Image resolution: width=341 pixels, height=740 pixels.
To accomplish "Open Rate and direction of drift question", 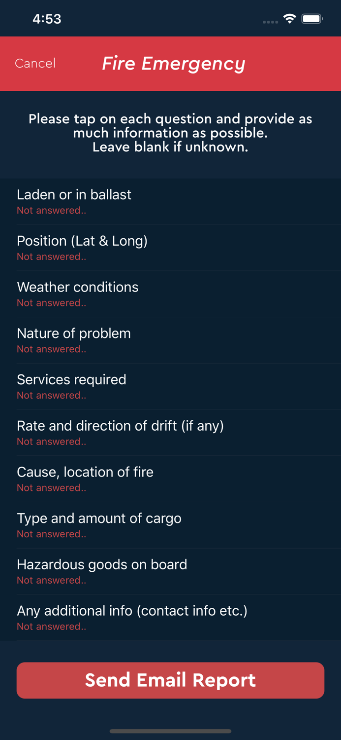I will click(170, 433).
